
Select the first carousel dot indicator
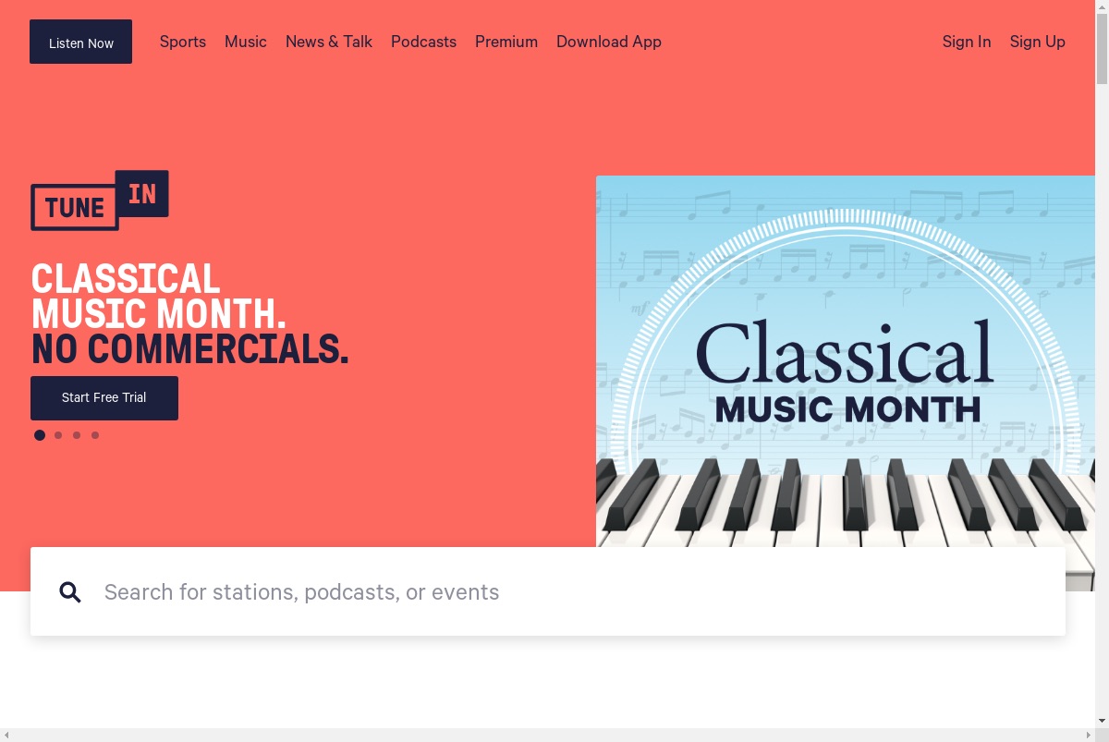40,435
